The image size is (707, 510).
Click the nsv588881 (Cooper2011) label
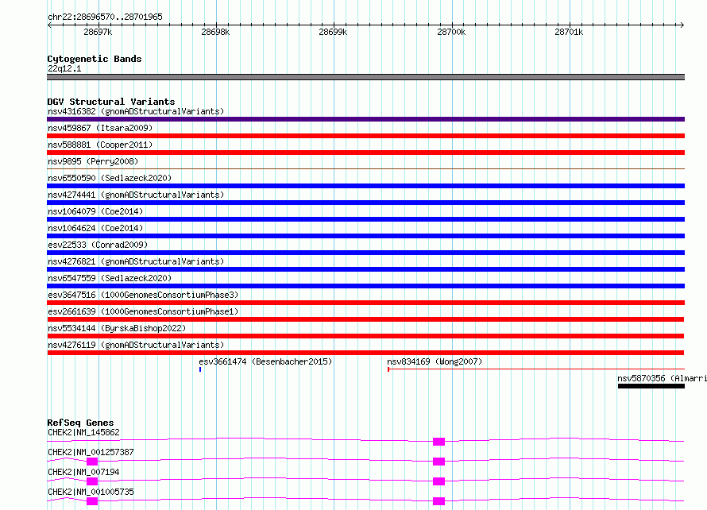[100, 145]
